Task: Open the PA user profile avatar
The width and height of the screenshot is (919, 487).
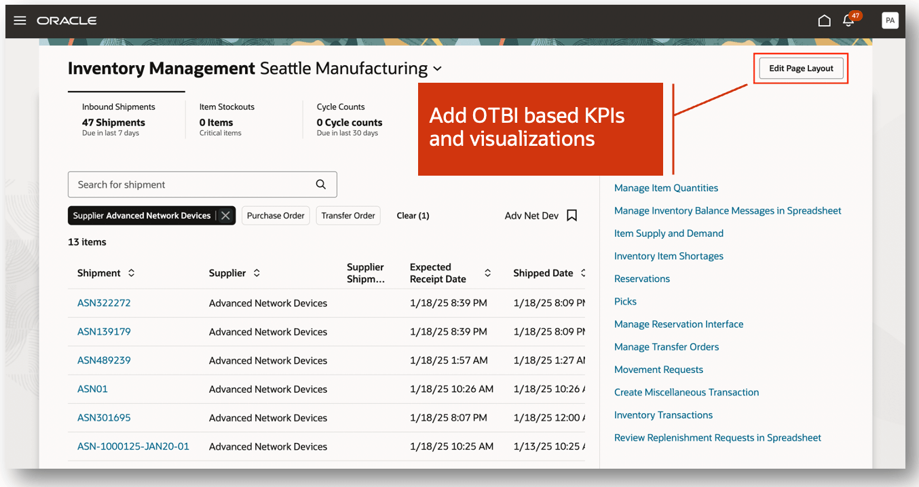Action: pyautogui.click(x=890, y=20)
